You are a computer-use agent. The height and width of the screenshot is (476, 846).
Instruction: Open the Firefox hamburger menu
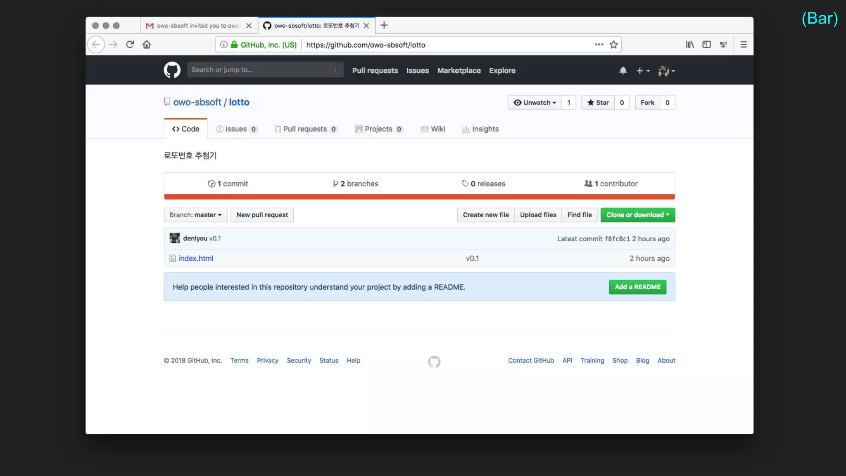[744, 45]
